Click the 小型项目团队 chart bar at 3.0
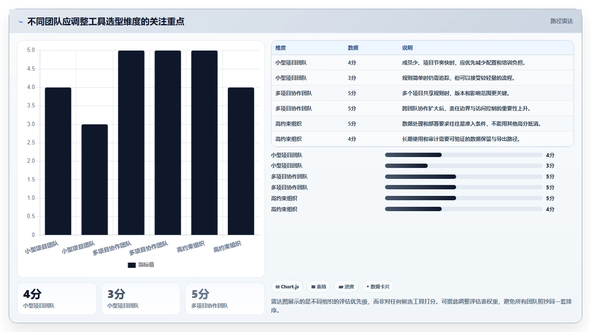Viewport: 591px width, 332px height. point(95,179)
